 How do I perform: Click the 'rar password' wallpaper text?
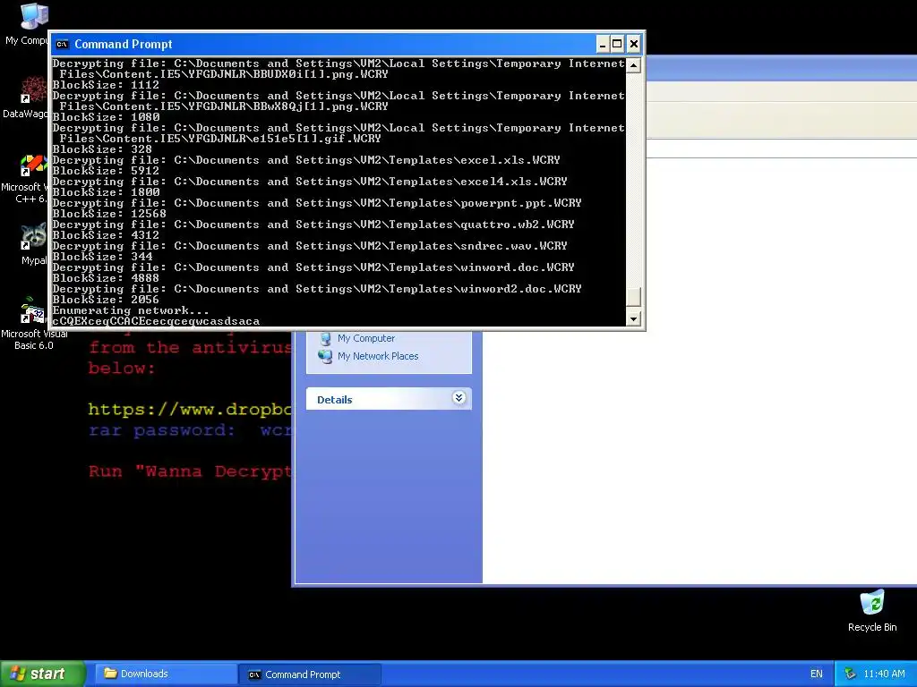[189, 430]
